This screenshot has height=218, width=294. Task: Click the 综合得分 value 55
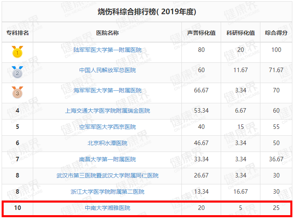[x=276, y=127]
